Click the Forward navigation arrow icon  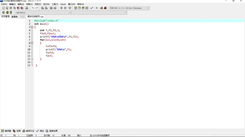point(65,8)
